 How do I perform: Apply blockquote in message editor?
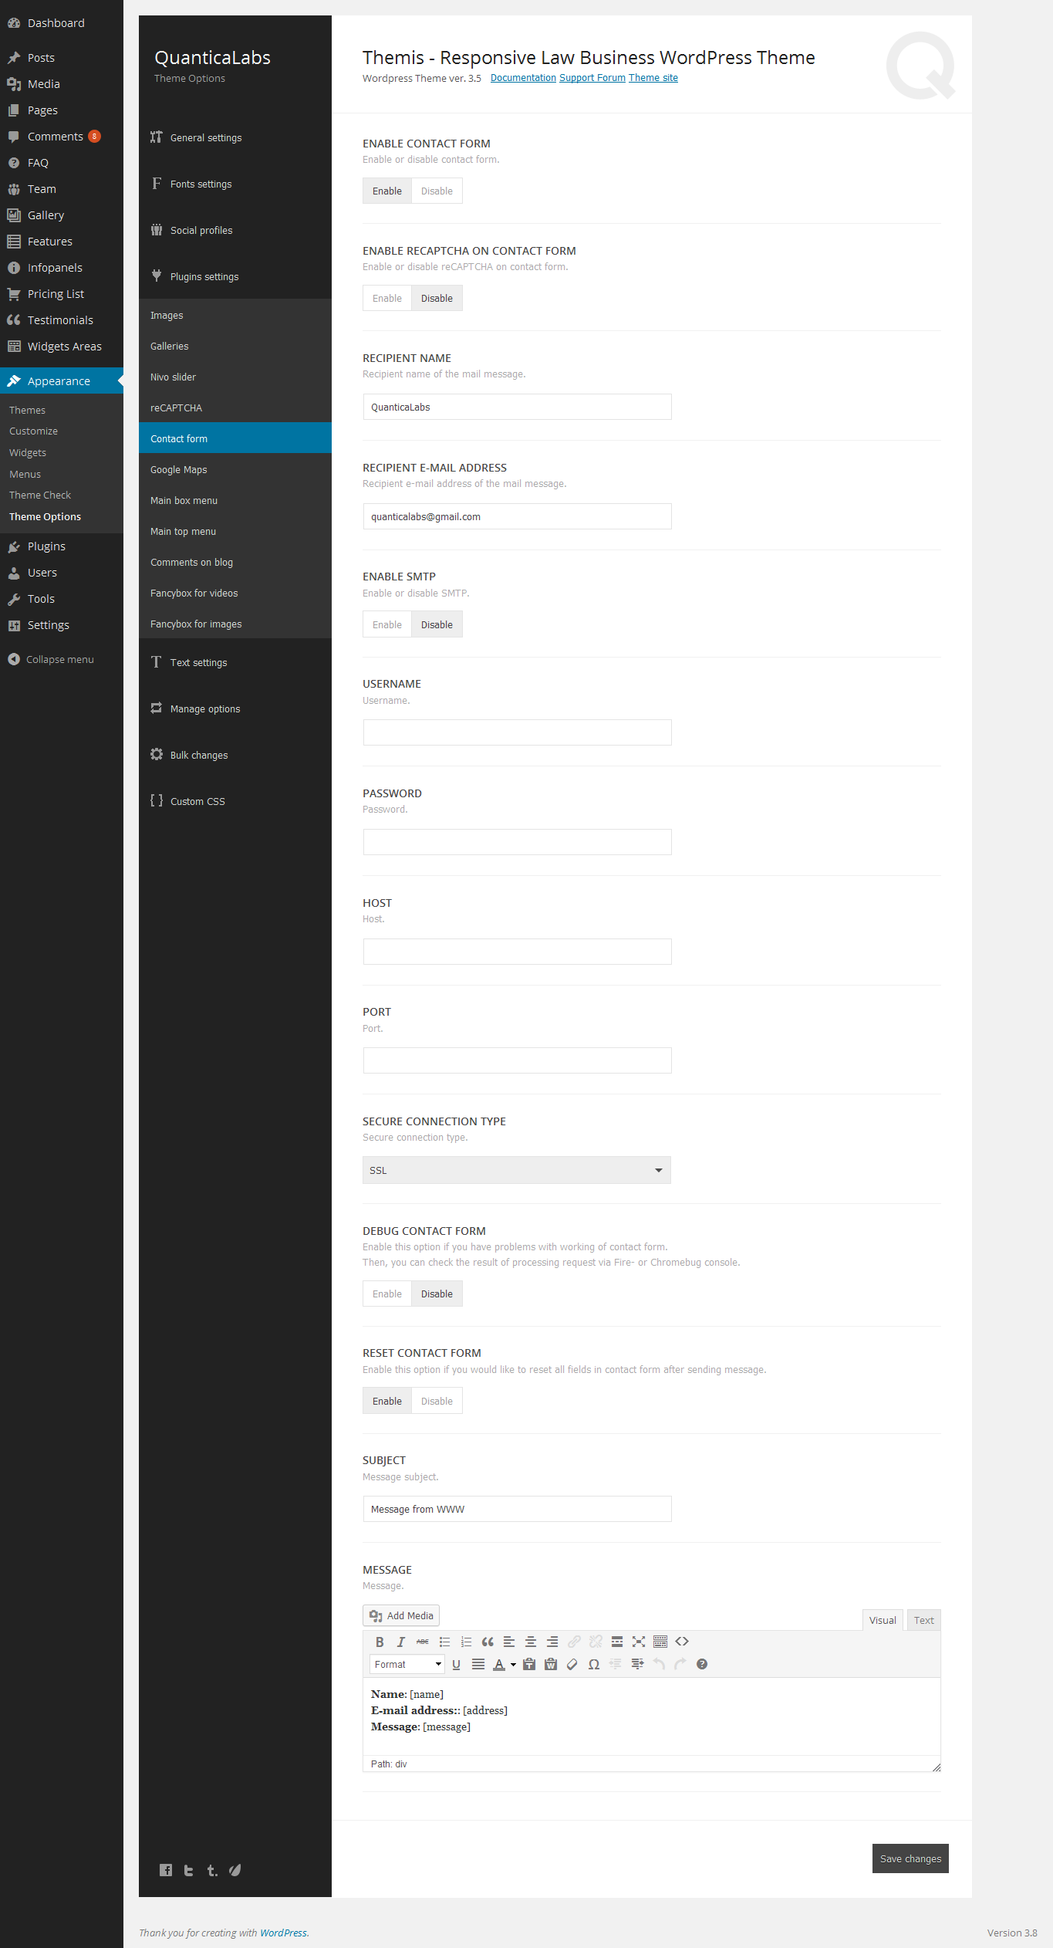pyautogui.click(x=488, y=1642)
